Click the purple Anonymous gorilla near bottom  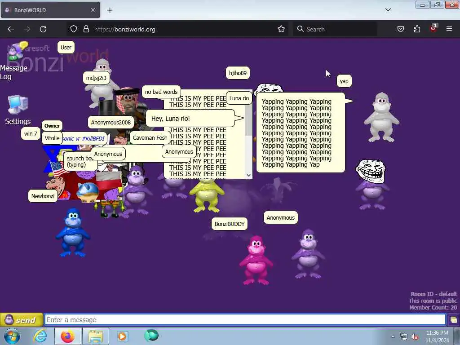(308, 254)
